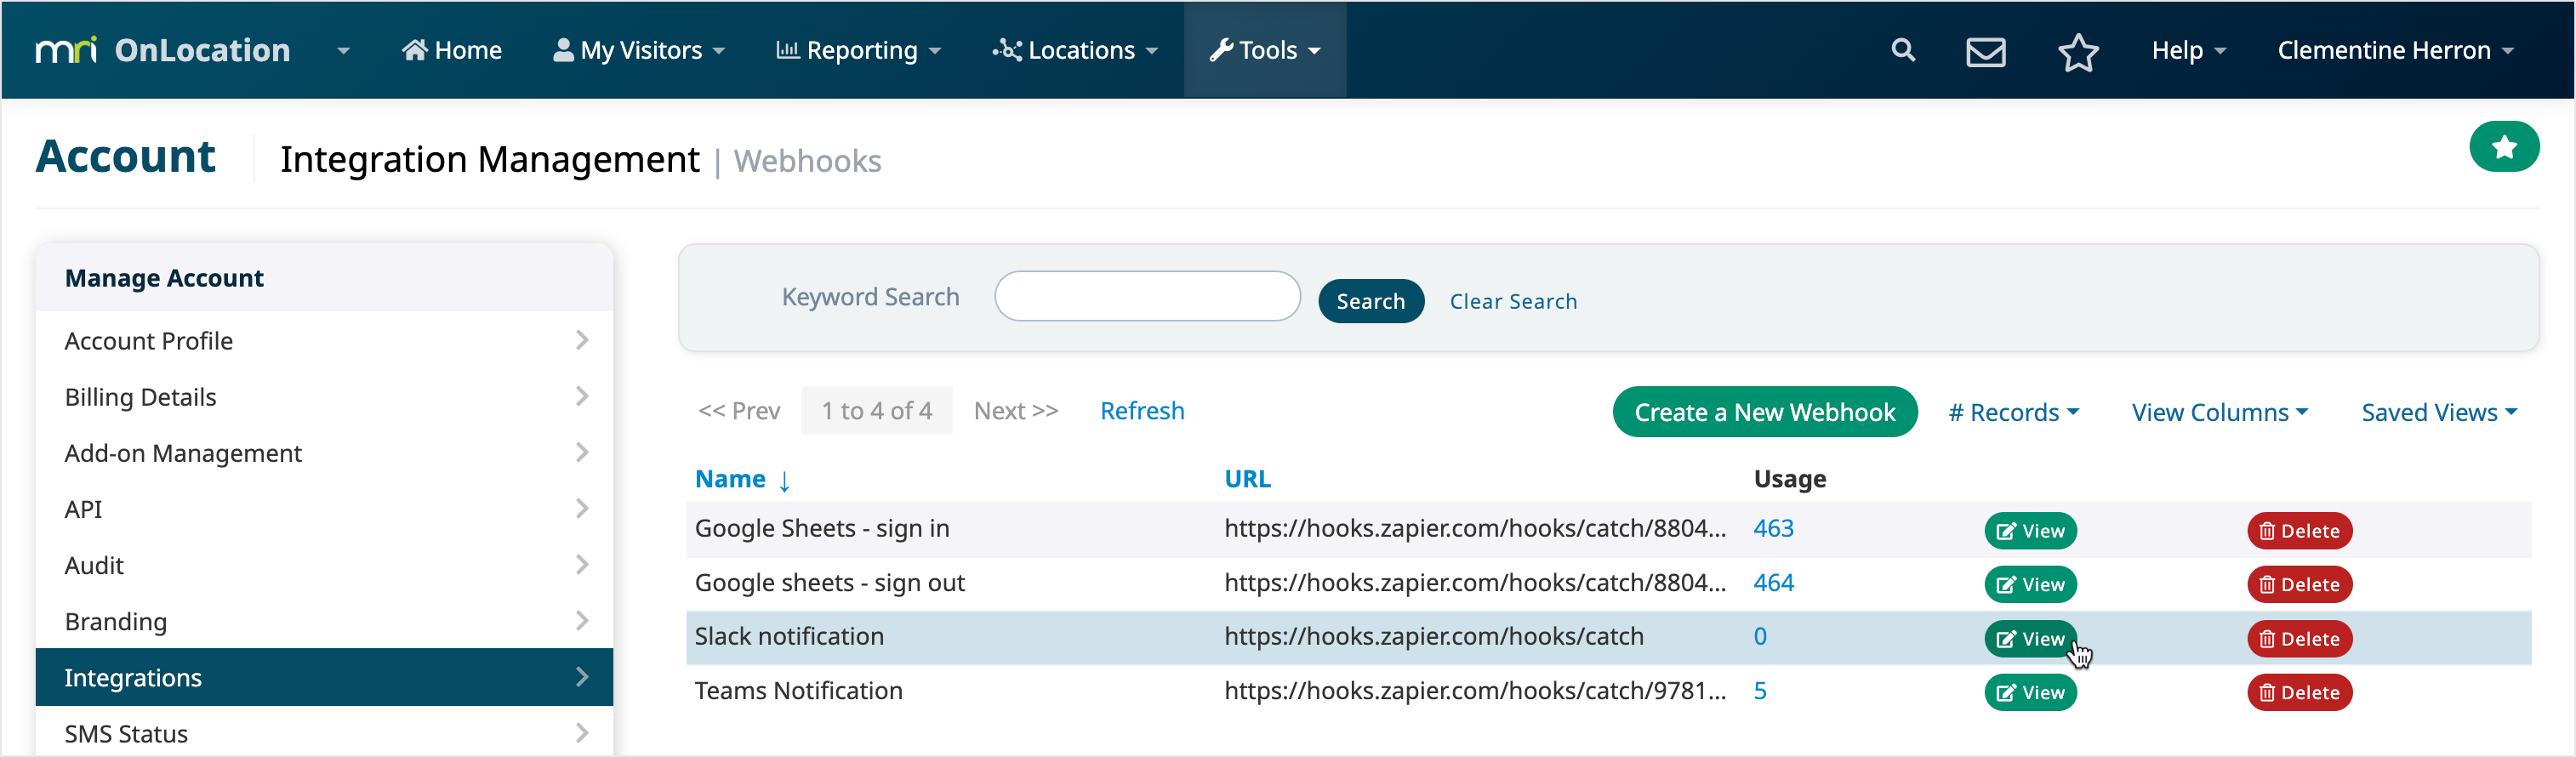Screen dimensions: 2576x757
Task: Open Billing Details in sidebar
Action: 324,397
